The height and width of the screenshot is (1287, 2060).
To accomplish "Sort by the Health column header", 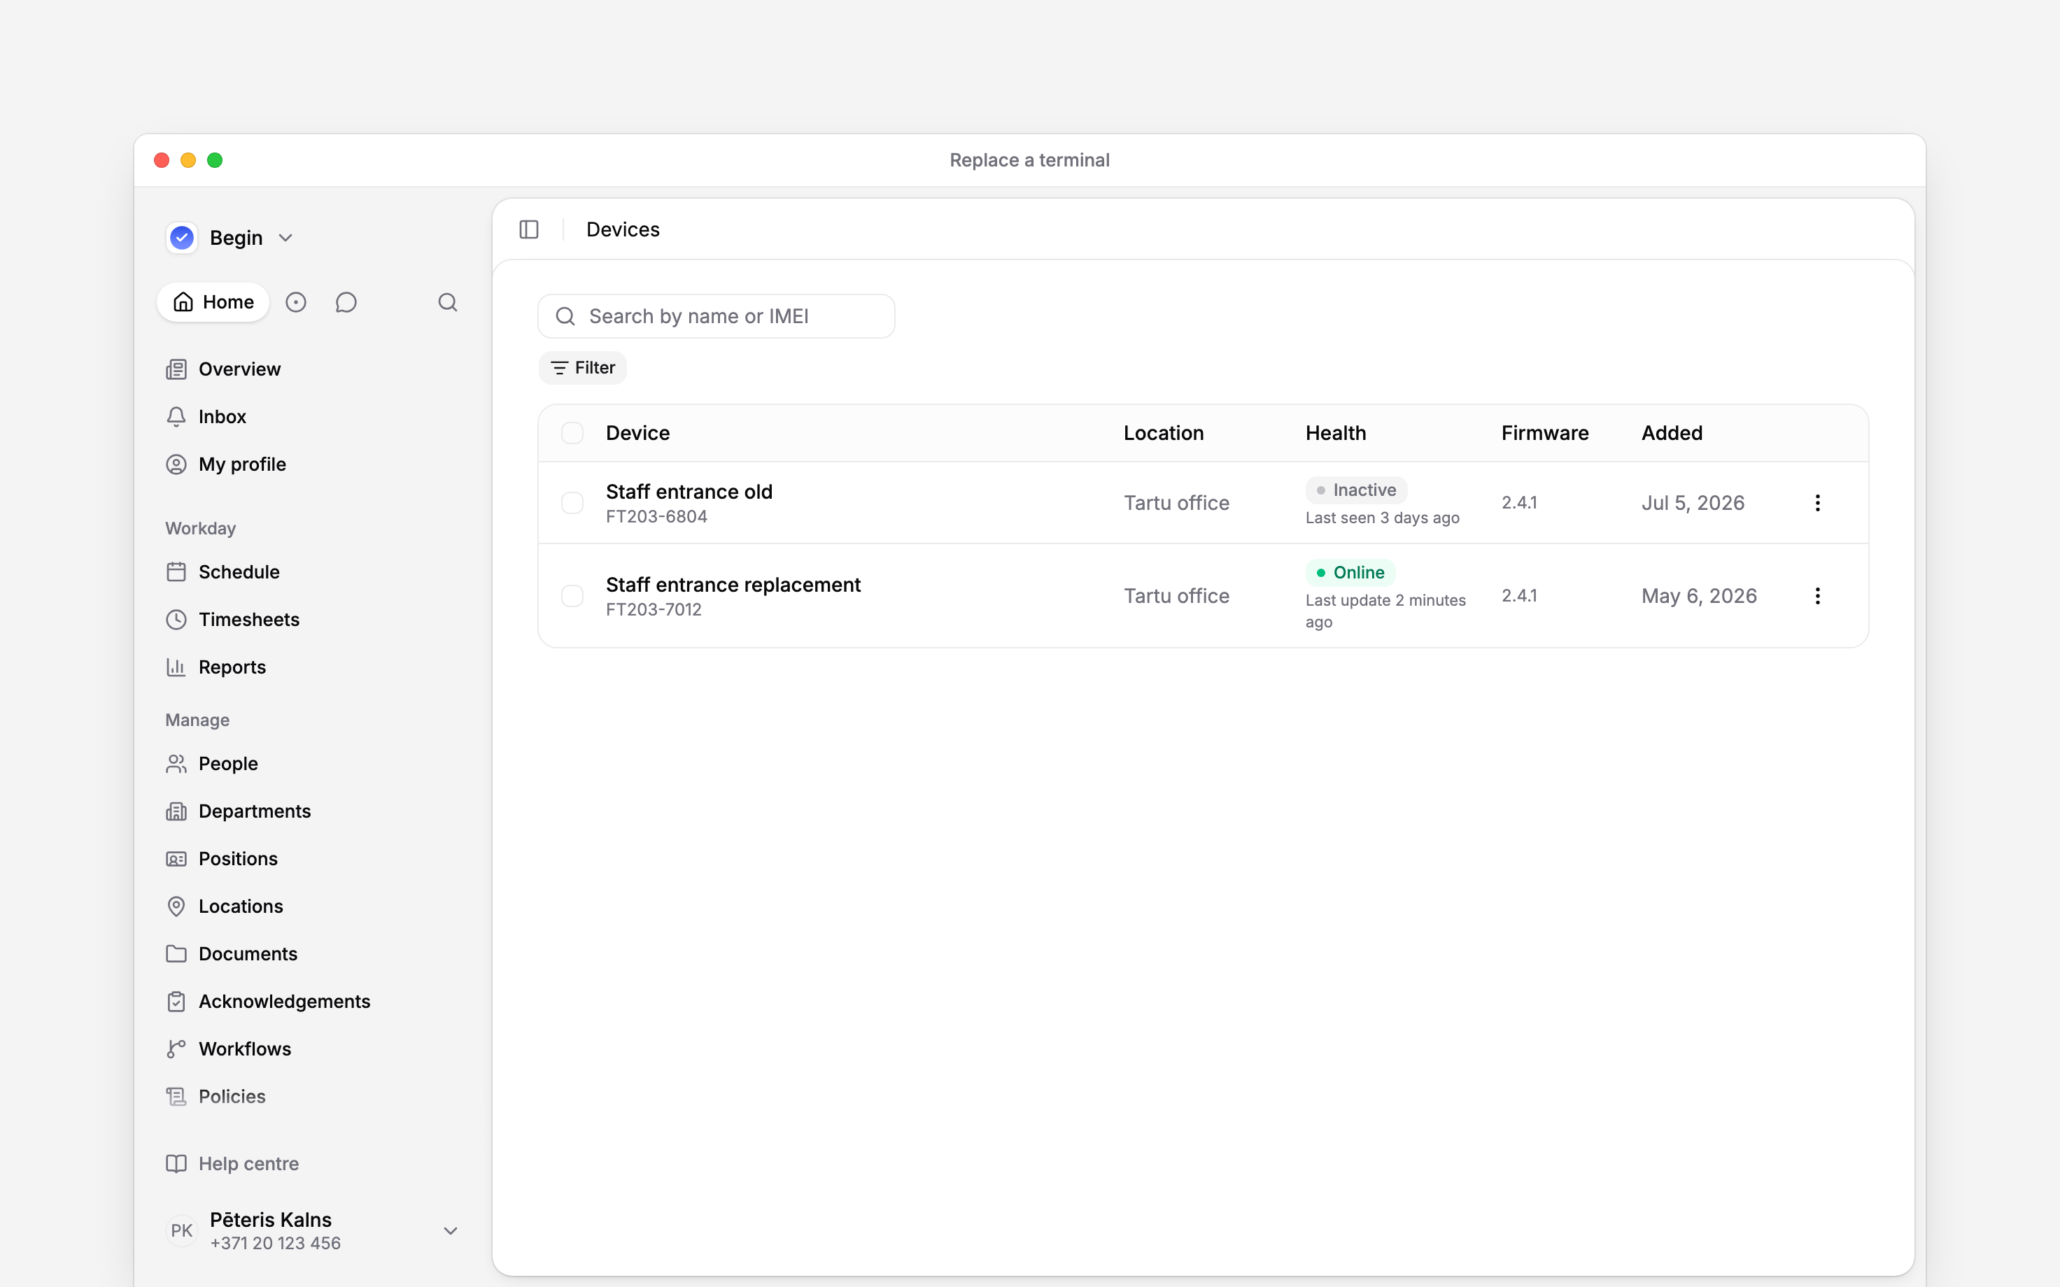I will (x=1336, y=433).
